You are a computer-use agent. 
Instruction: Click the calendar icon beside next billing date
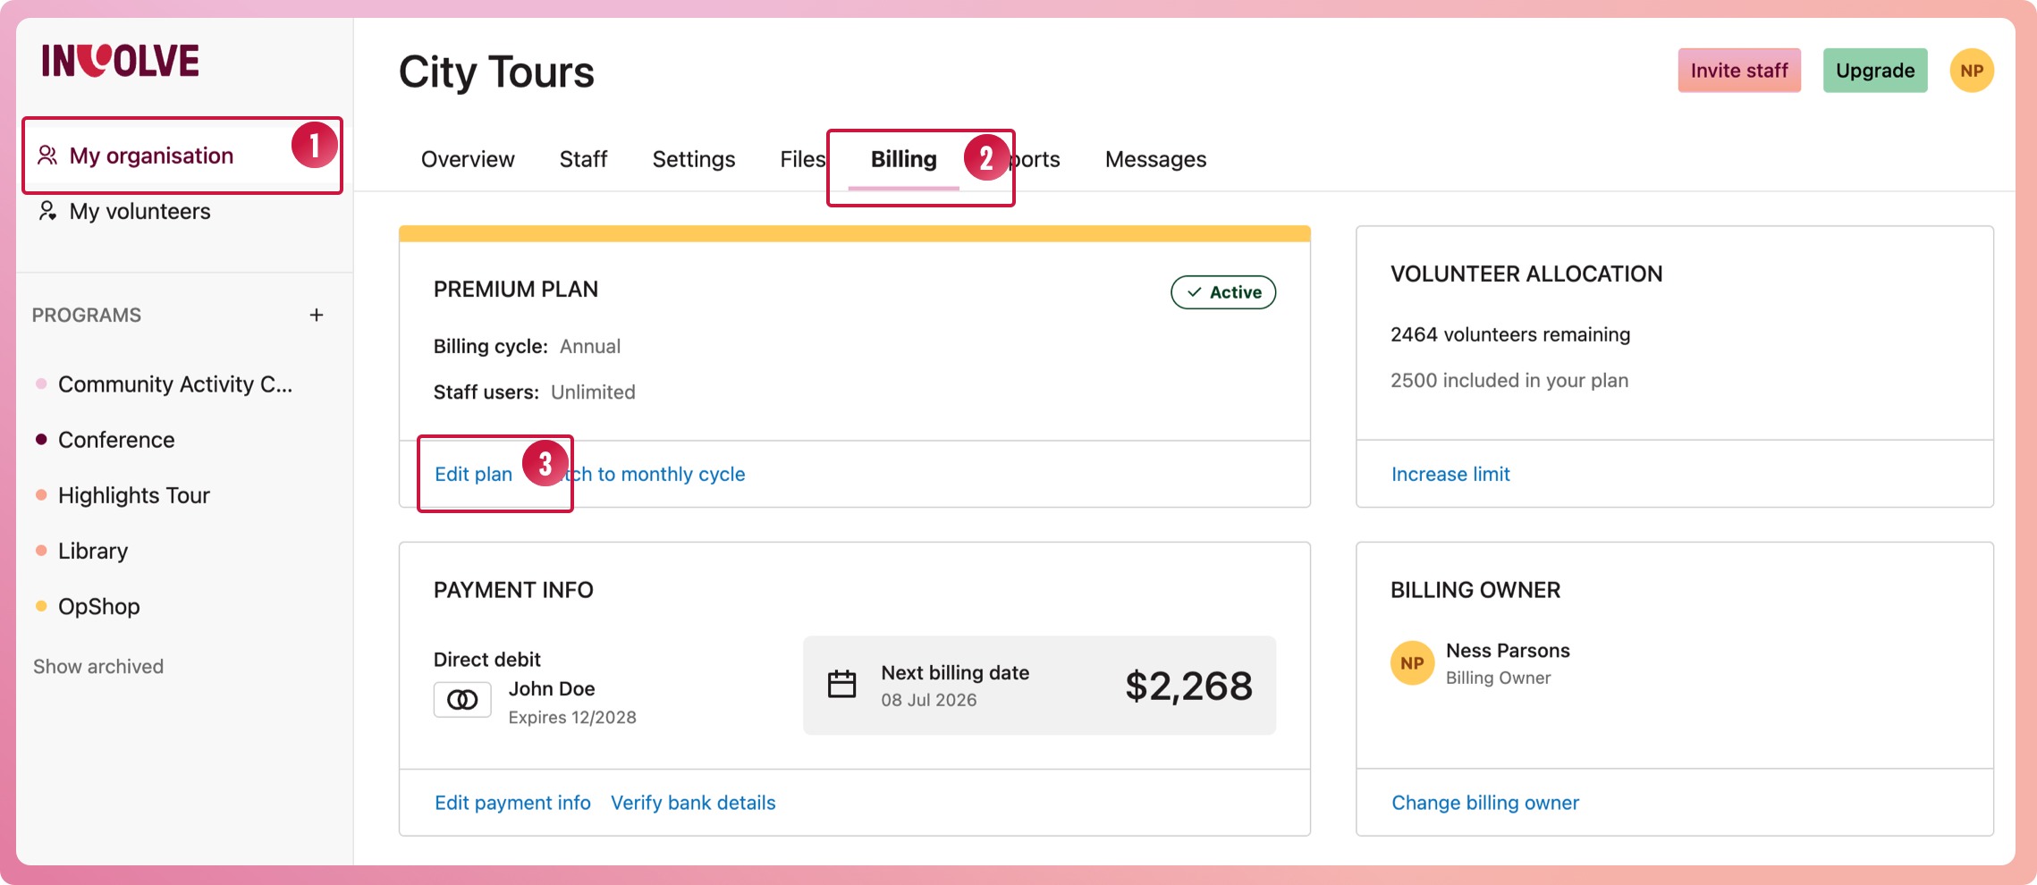tap(841, 685)
